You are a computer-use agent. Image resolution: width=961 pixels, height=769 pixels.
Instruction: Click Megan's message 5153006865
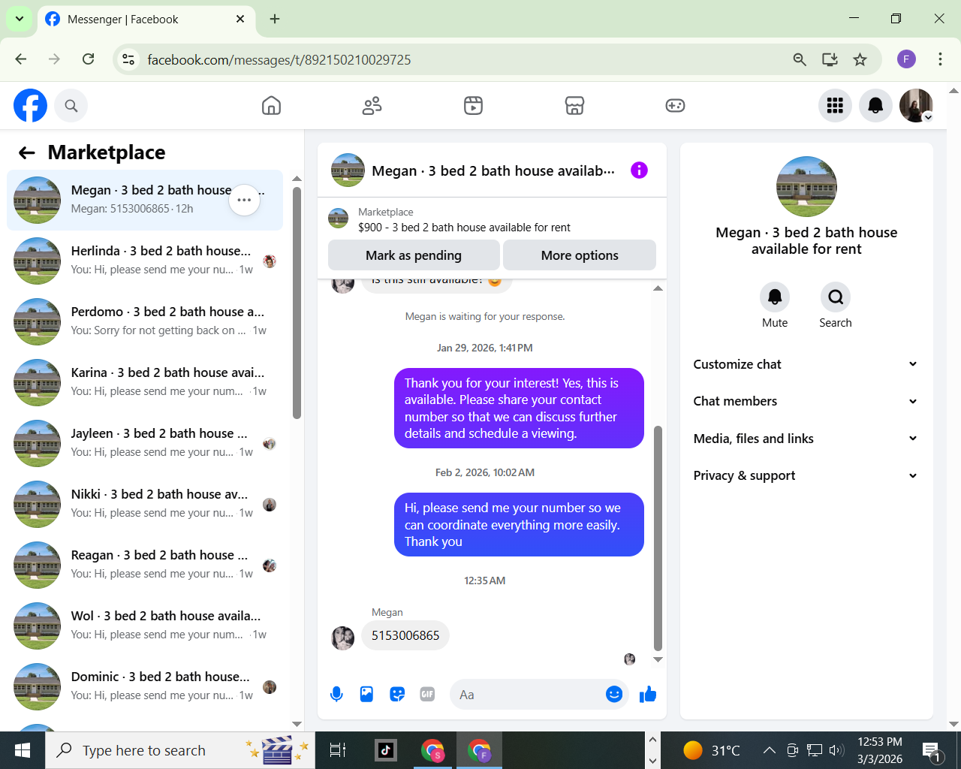[405, 635]
